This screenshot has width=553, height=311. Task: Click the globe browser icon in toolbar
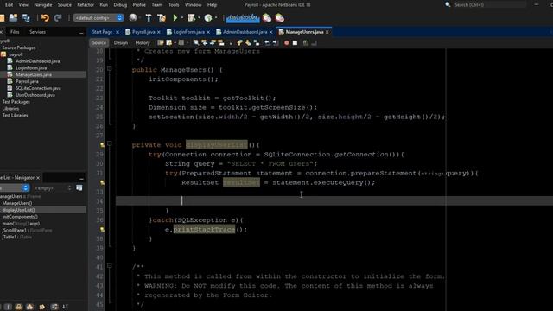click(x=132, y=18)
